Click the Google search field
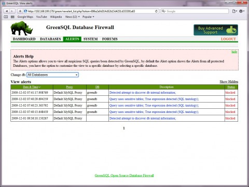 (x=195, y=11)
